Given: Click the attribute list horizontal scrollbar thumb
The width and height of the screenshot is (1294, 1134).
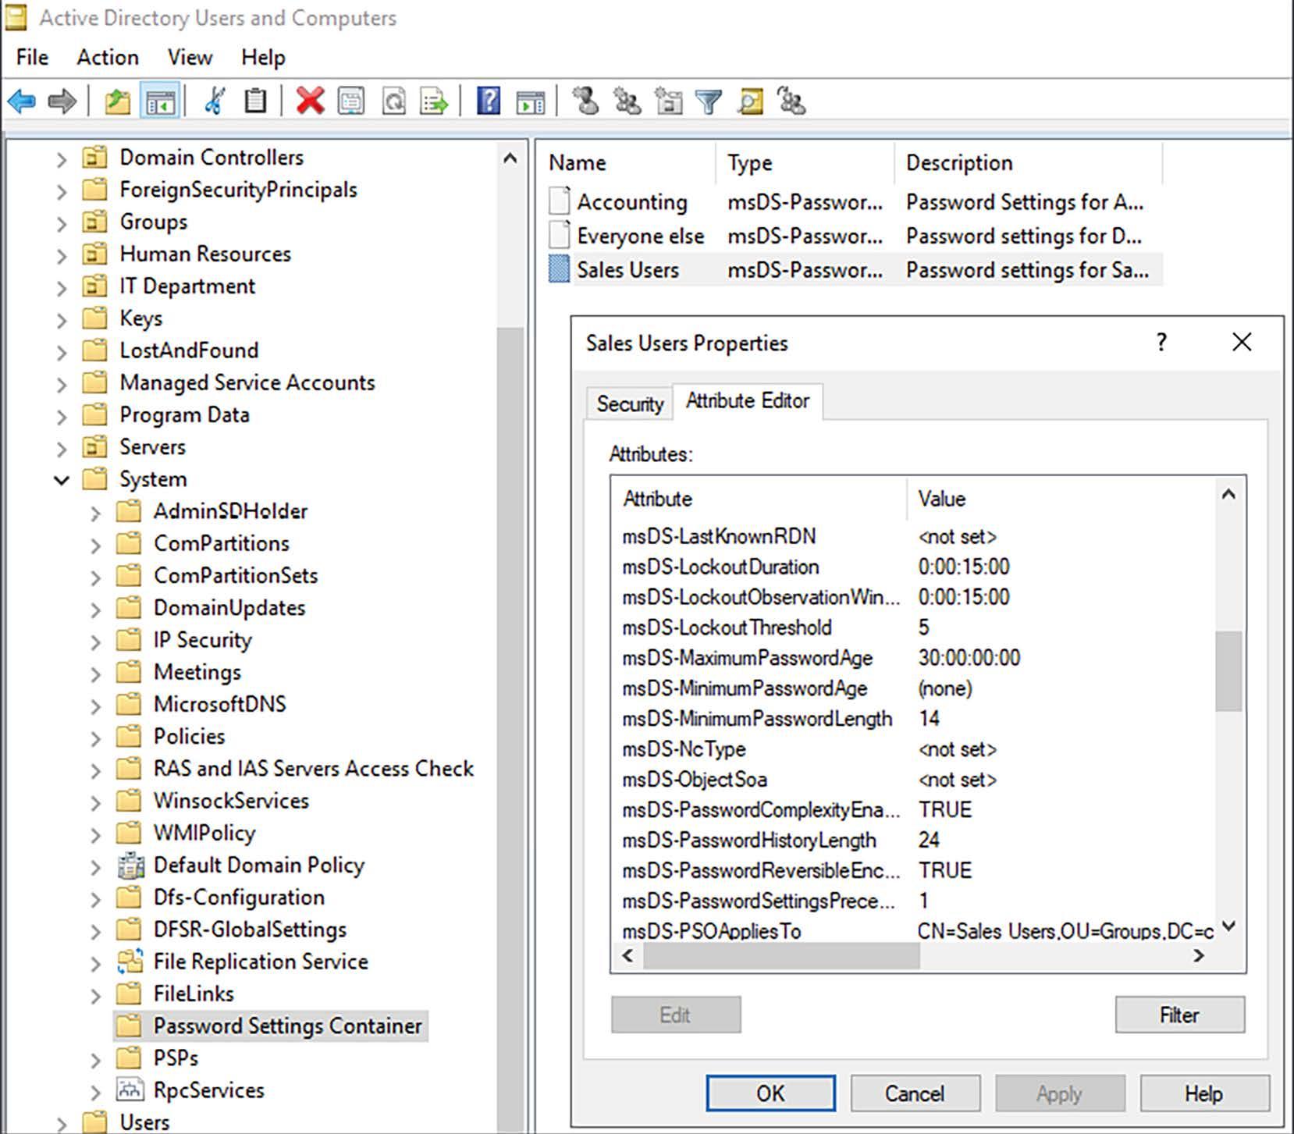Looking at the screenshot, I should [x=781, y=955].
